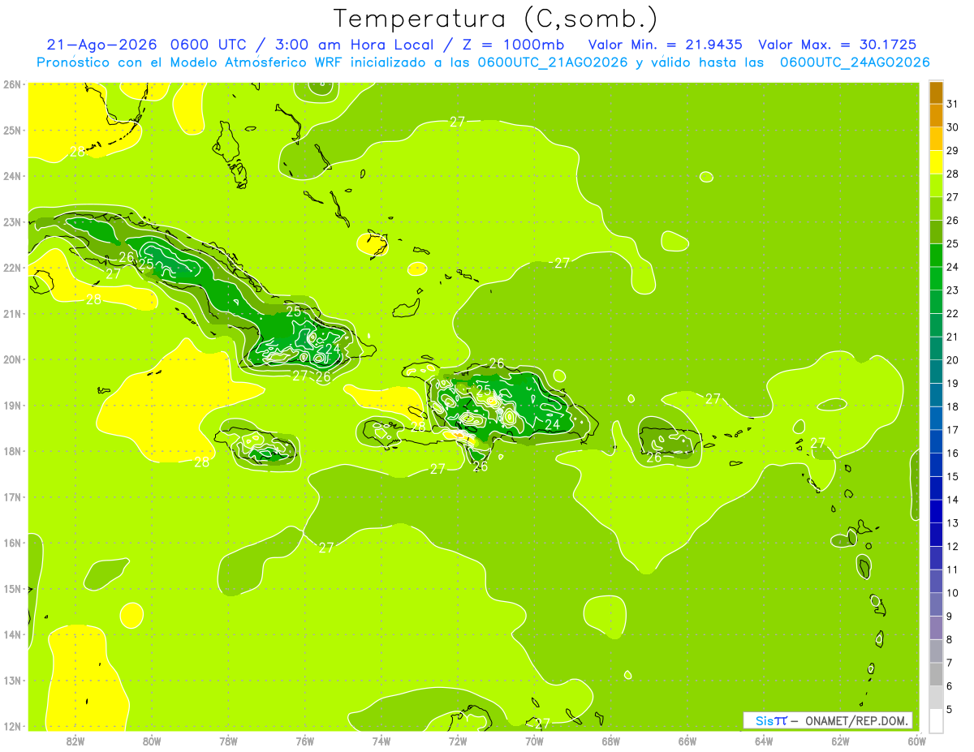This screenshot has height=752, width=974.
Task: Click the 72W longitude axis label
Action: (458, 740)
